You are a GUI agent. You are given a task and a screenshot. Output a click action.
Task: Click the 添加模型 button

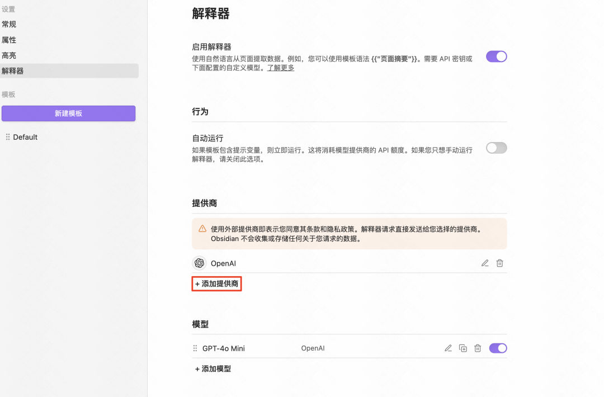(213, 369)
